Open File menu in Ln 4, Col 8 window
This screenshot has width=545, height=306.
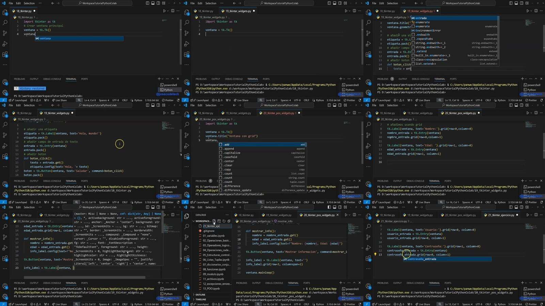point(11,3)
